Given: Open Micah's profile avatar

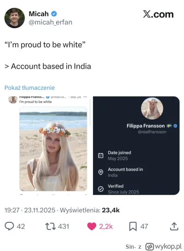Looking at the screenshot, I should point(15,18).
